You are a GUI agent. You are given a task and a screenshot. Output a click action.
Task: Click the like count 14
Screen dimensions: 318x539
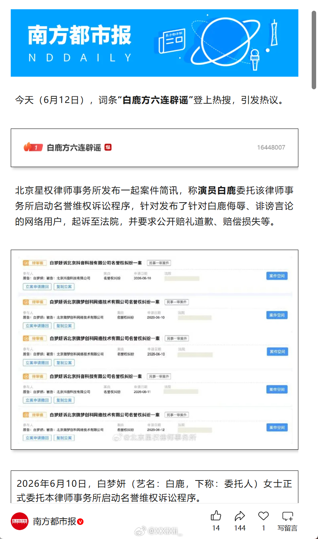[216, 528]
